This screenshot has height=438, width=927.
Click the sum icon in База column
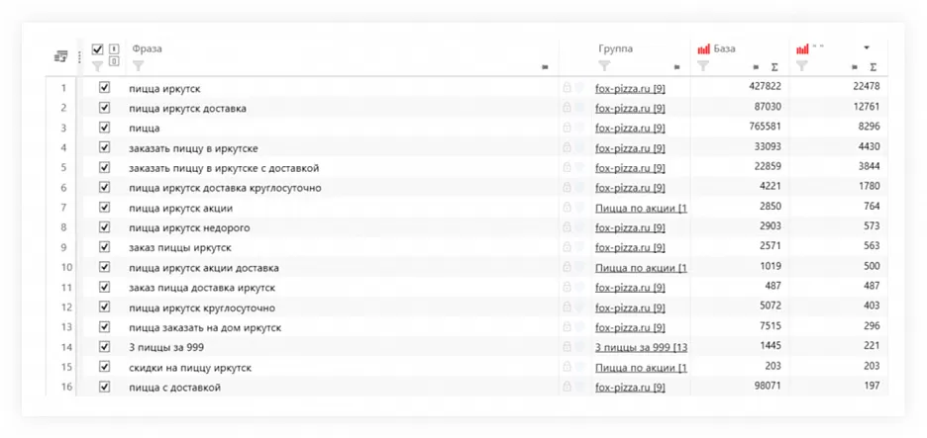[x=773, y=67]
